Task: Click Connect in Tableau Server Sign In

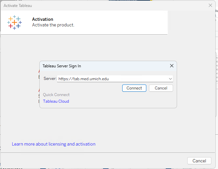Action: tap(134, 88)
